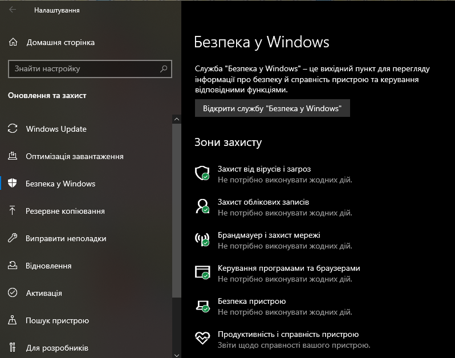Click the sidebar scrollbar thumb
455x358 pixels.
176,210
